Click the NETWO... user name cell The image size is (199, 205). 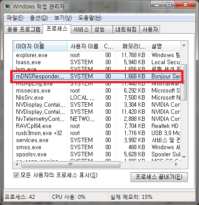click(x=82, y=119)
